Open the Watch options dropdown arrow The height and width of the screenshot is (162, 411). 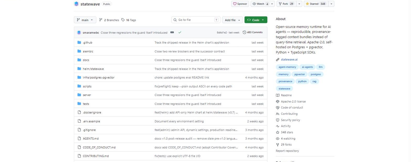[272, 4]
